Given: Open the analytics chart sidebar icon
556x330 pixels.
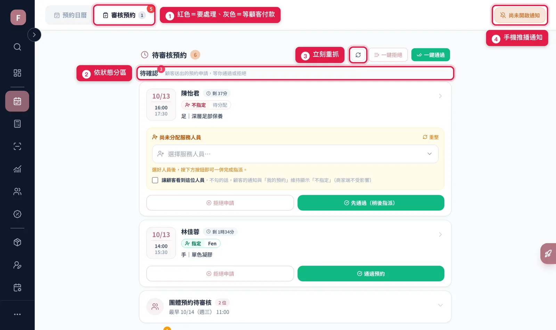Looking at the screenshot, I should tap(17, 169).
